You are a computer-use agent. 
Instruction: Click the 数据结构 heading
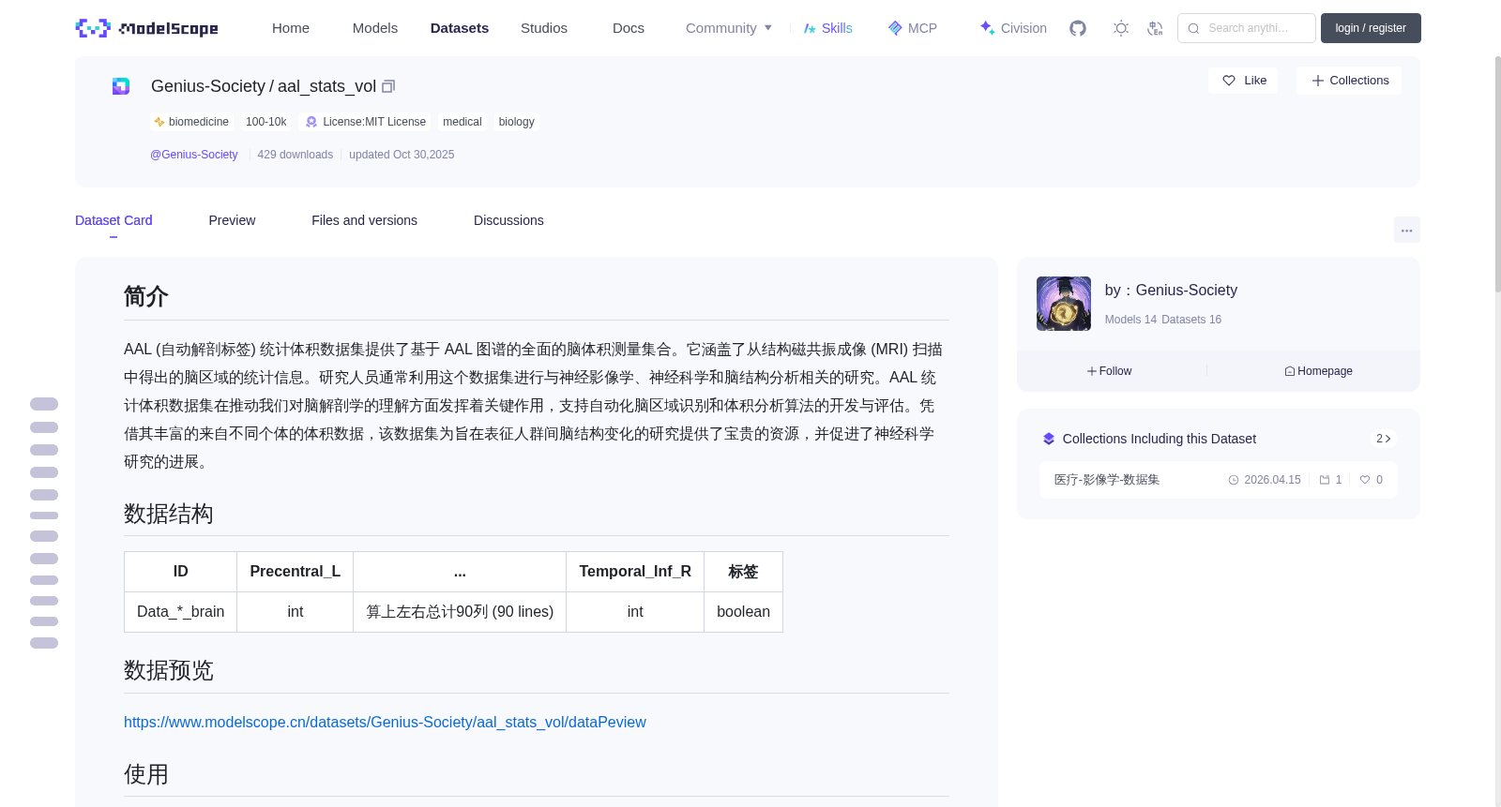click(x=169, y=515)
